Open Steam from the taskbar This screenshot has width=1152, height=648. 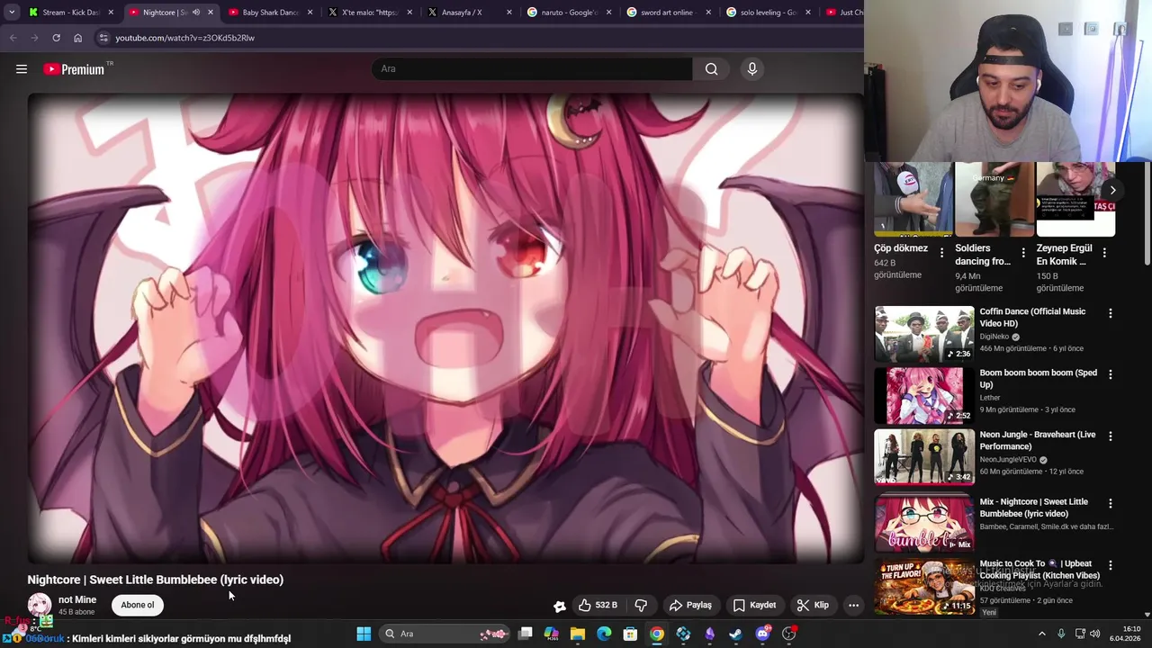tap(735, 634)
